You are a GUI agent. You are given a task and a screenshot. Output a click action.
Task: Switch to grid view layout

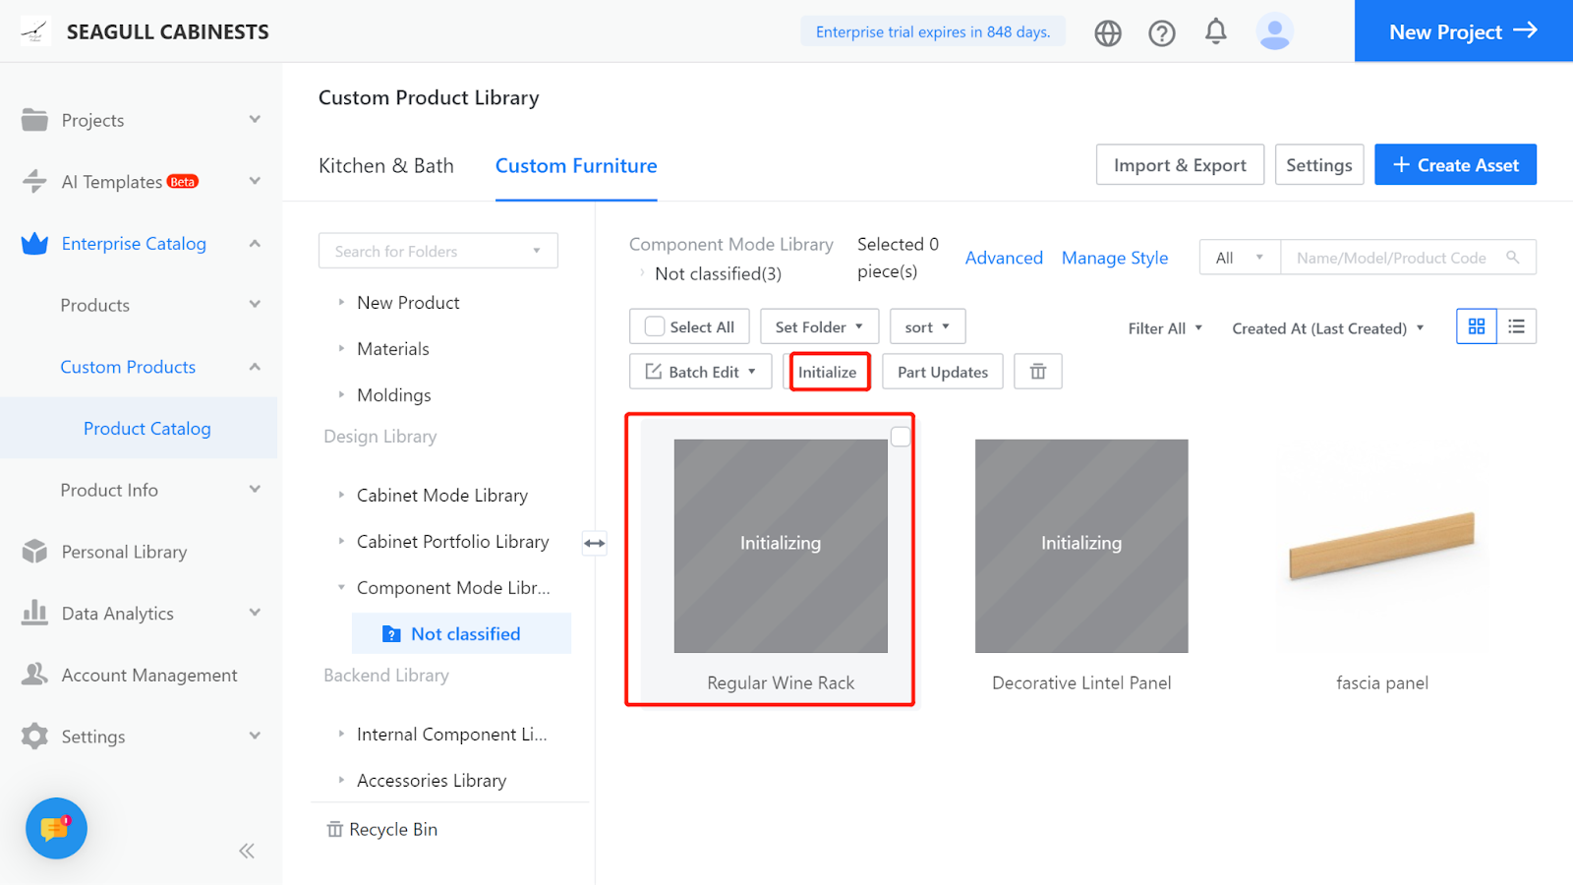[x=1477, y=326]
